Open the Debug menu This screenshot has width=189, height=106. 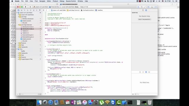point(62,1)
